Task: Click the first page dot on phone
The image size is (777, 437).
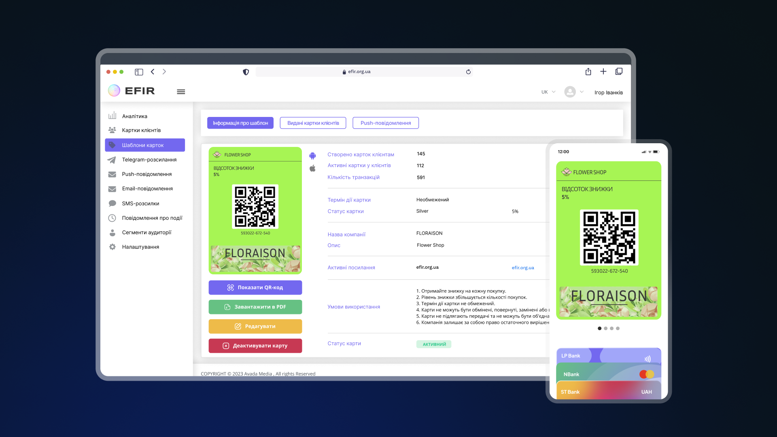Action: (600, 329)
